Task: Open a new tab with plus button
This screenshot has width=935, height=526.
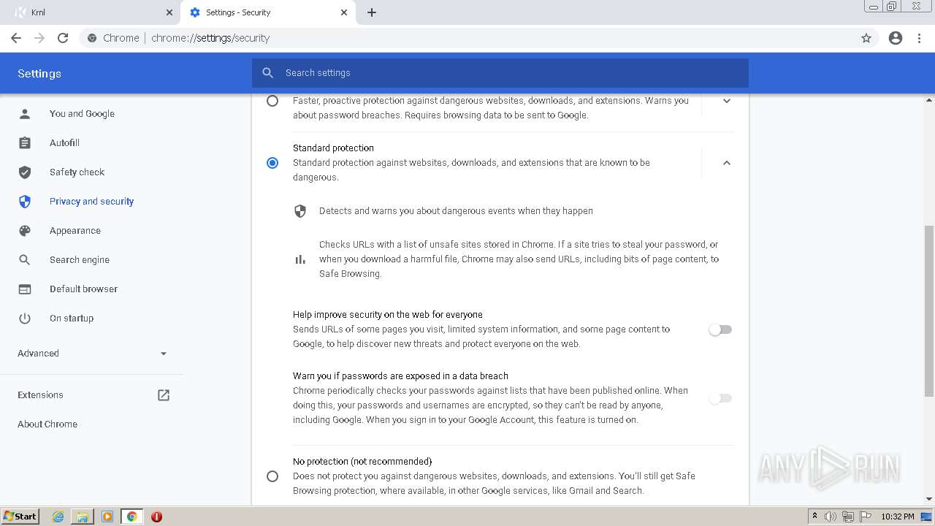Action: coord(372,12)
